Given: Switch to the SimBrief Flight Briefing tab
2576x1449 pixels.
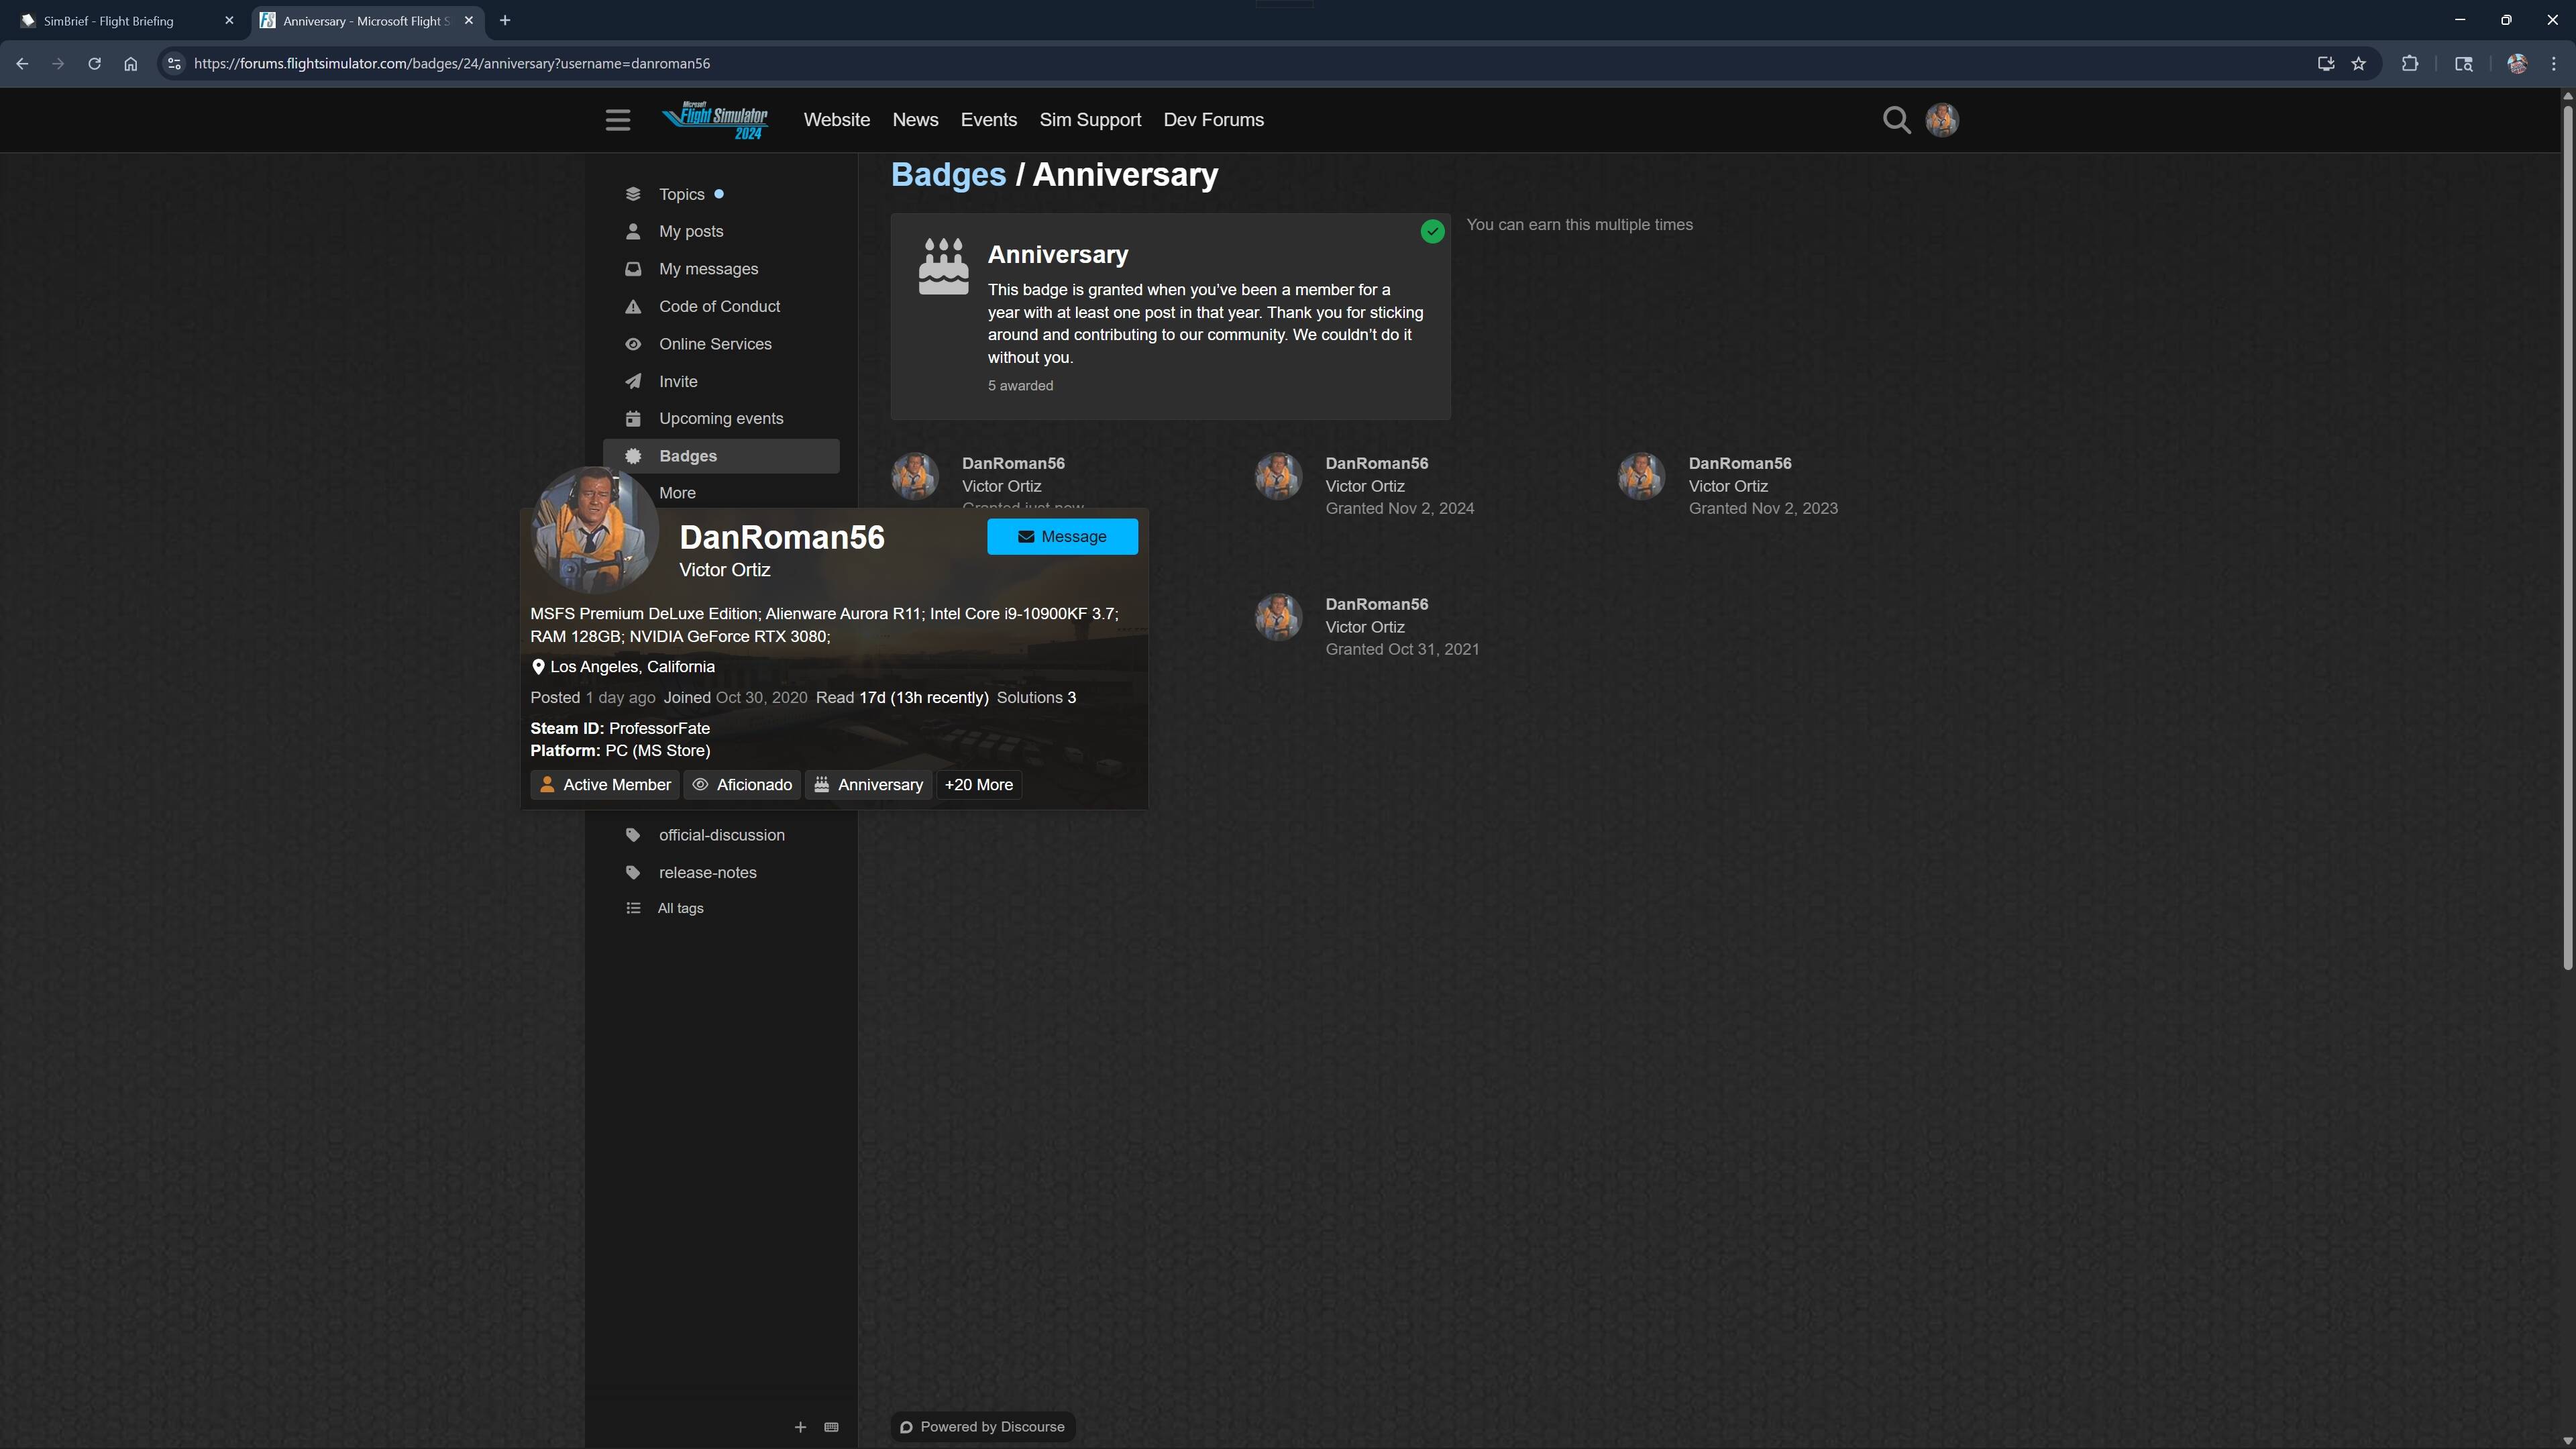Looking at the screenshot, I should pos(109,20).
